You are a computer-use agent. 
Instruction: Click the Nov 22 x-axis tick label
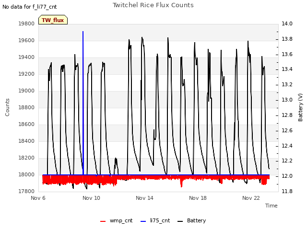tap(251, 198)
